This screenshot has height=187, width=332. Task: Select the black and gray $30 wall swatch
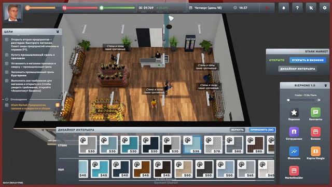[172, 144]
